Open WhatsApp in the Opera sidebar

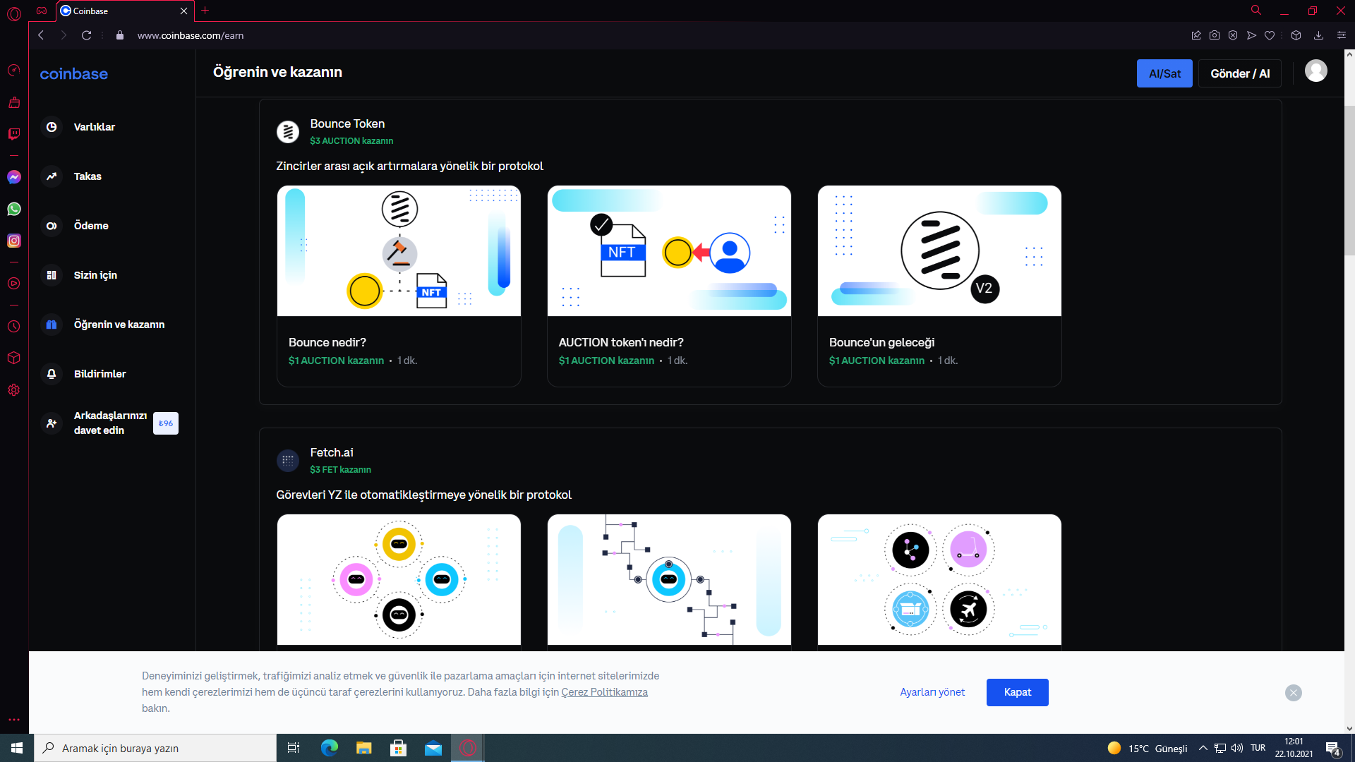pyautogui.click(x=14, y=209)
